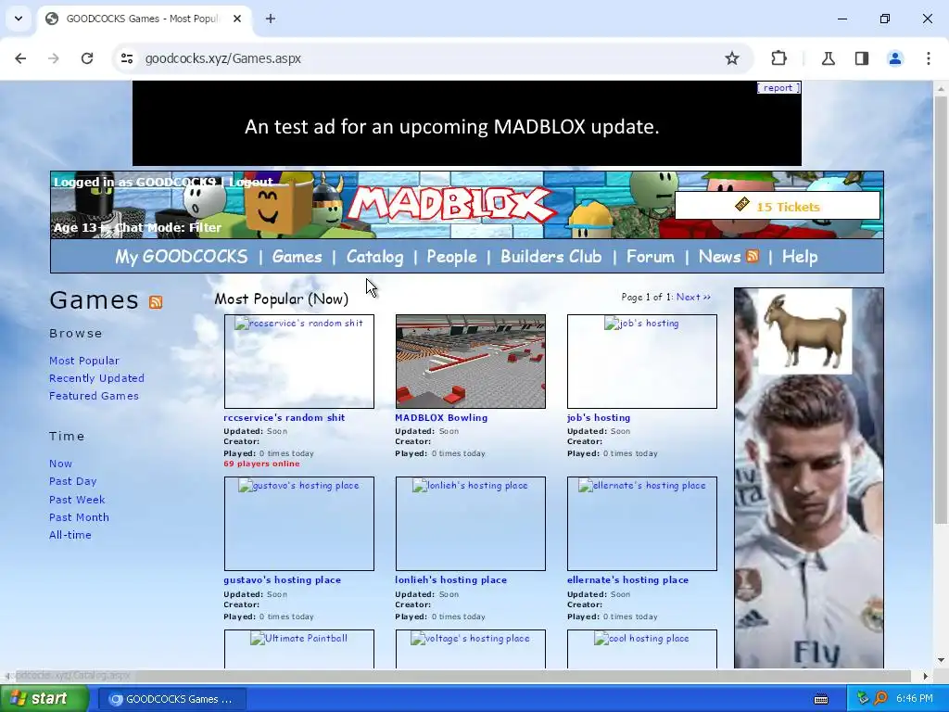The image size is (949, 712).
Task: Open ellernate's hosting place thumbnail
Action: [x=642, y=524]
